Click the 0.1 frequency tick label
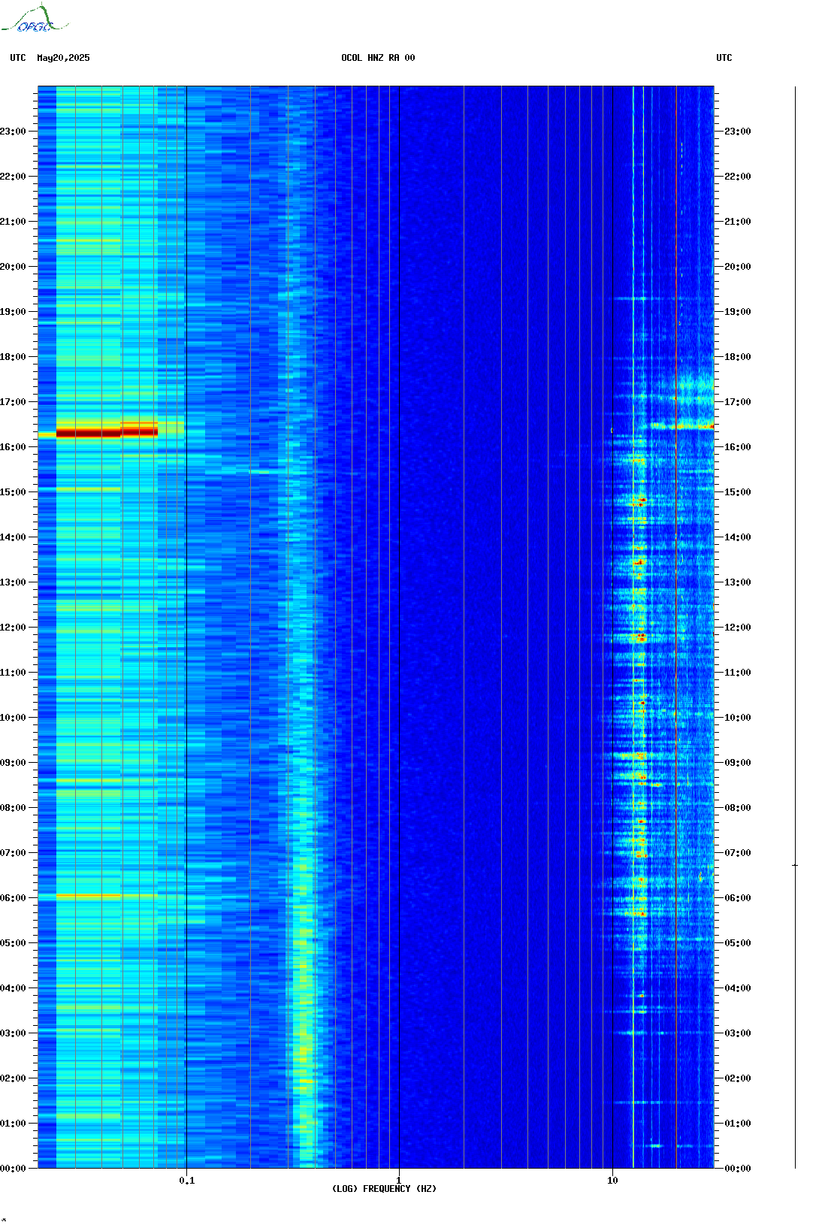Image resolution: width=828 pixels, height=1228 pixels. click(187, 1181)
